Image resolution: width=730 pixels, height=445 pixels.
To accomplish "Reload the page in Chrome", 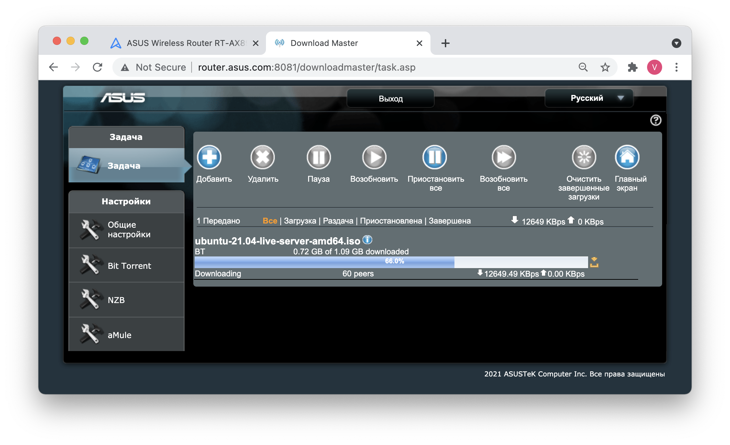I will point(98,67).
